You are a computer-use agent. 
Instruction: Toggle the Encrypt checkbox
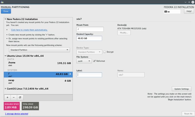pyautogui.click(x=105, y=52)
